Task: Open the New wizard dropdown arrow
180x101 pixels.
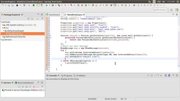Action: pyautogui.click(x=6, y=5)
